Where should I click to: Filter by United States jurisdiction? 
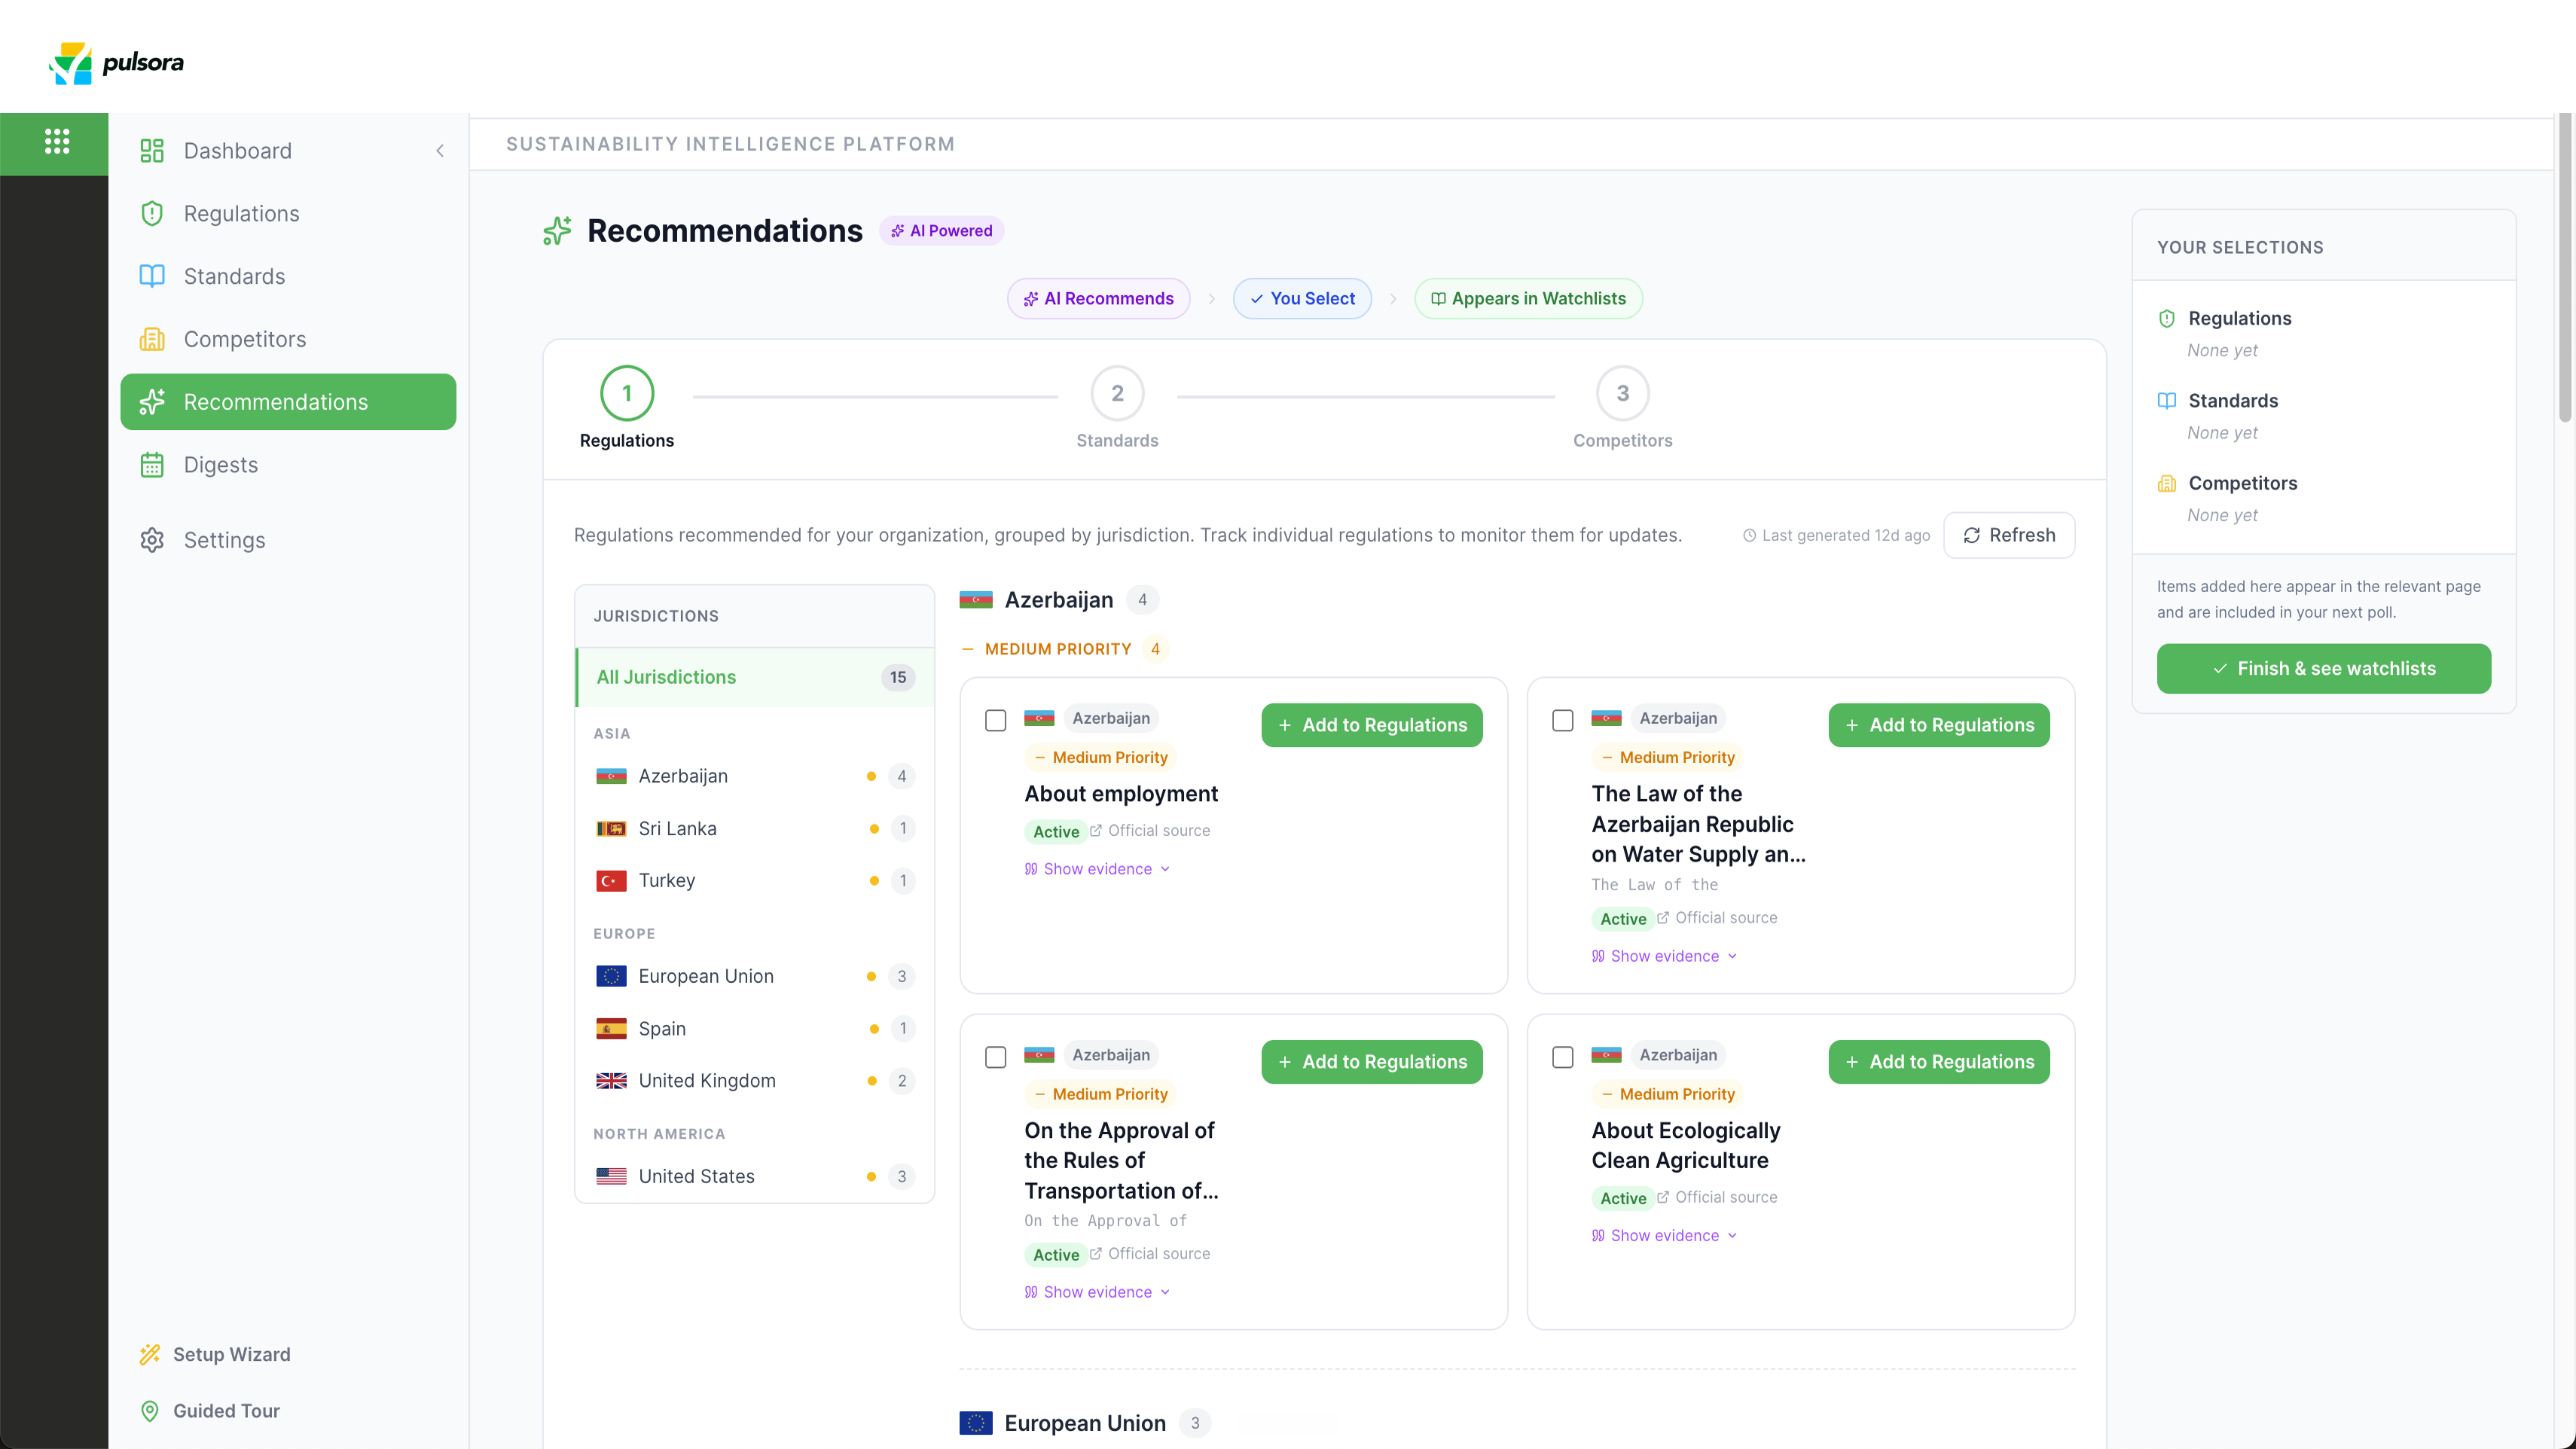pos(755,1176)
